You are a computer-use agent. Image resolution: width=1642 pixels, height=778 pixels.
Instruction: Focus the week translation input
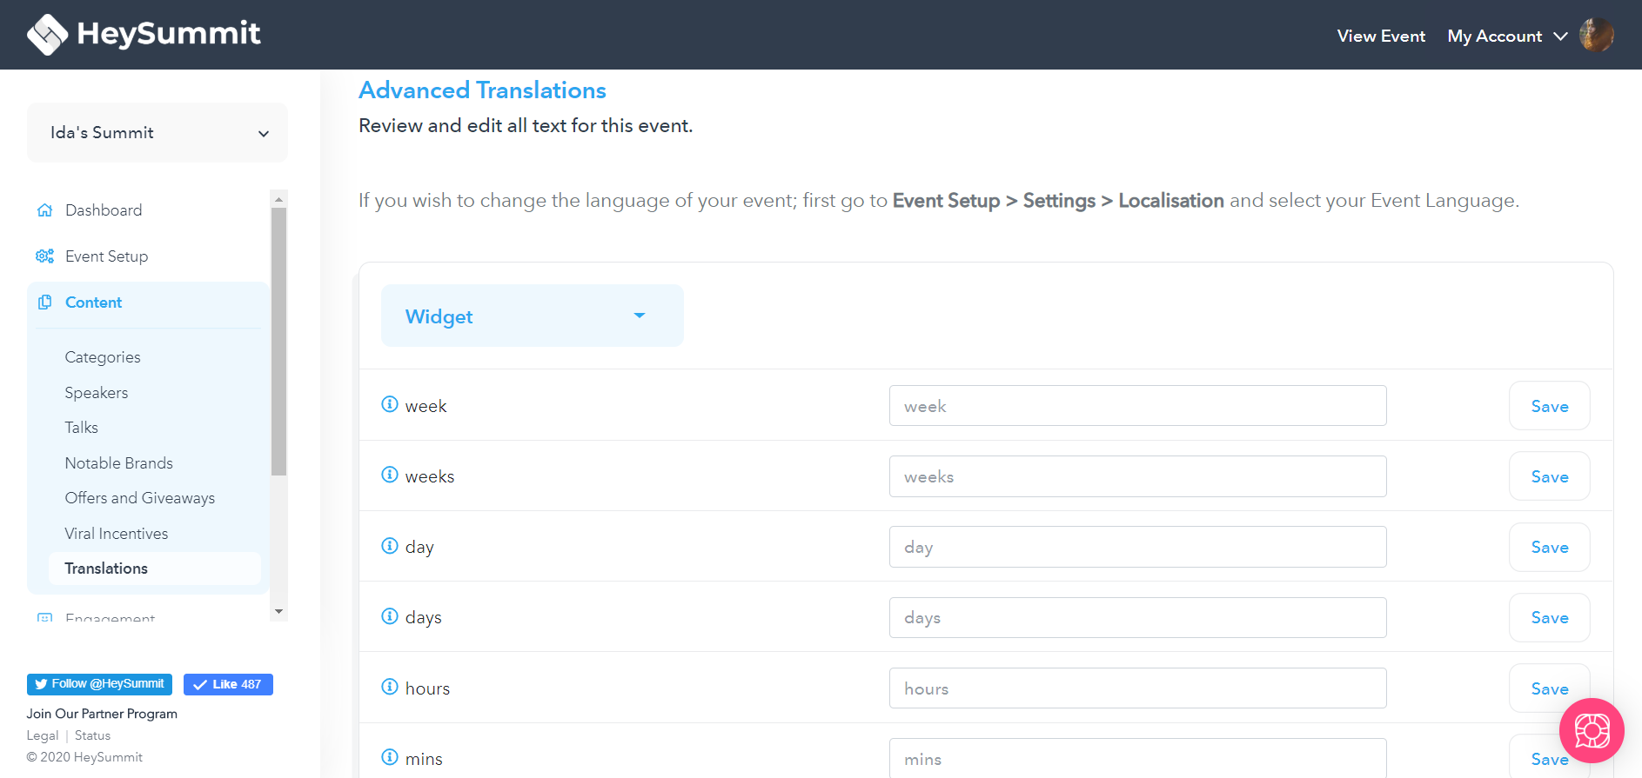tap(1137, 406)
